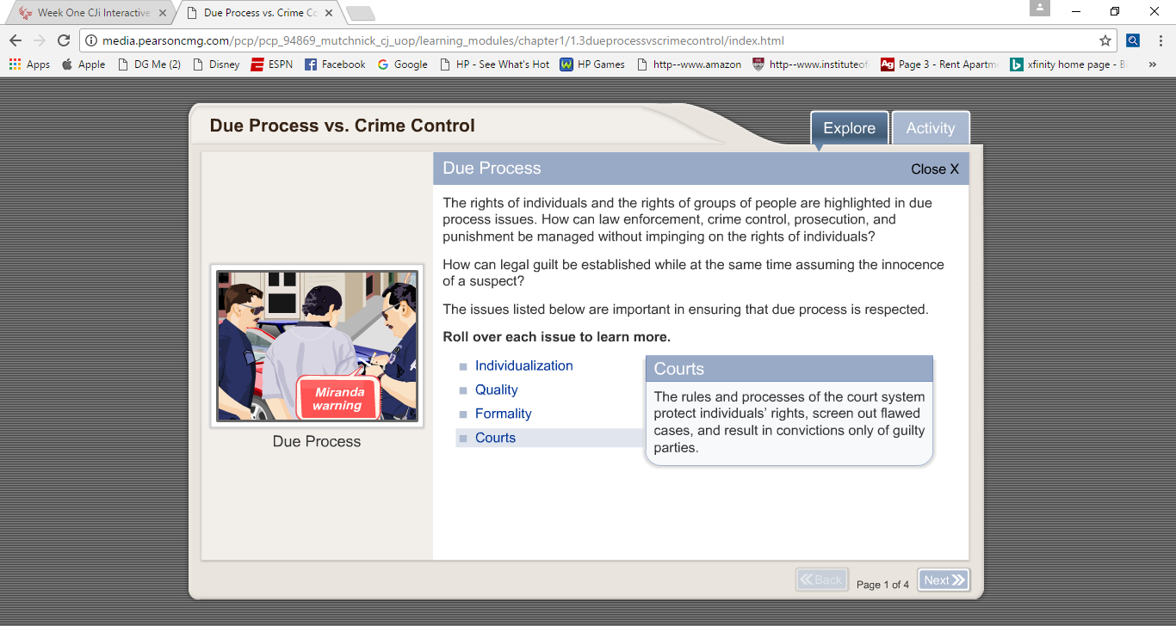Bookmark this page with star icon
Viewport: 1176px width, 626px height.
(1105, 40)
